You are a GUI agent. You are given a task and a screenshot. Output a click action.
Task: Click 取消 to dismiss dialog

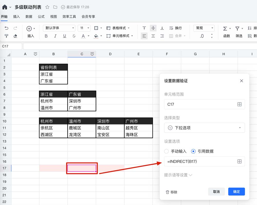coord(216,192)
